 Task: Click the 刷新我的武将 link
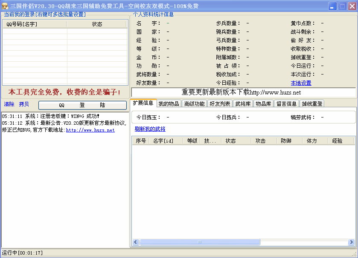tap(150, 129)
